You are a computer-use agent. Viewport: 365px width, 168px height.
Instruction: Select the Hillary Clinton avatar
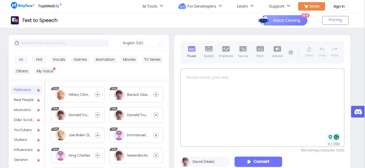pyautogui.click(x=60, y=95)
